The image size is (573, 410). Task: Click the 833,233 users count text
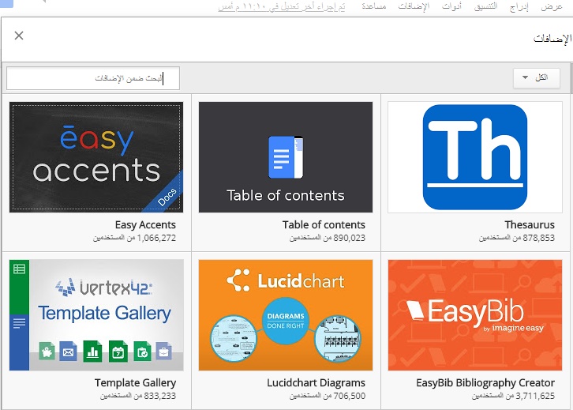tap(138, 396)
